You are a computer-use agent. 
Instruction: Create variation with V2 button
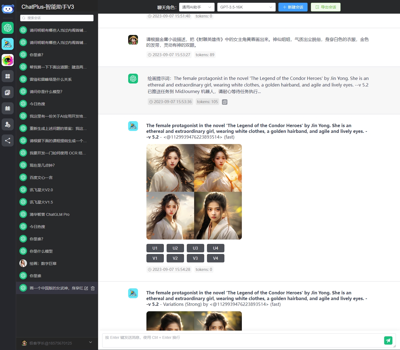click(175, 258)
